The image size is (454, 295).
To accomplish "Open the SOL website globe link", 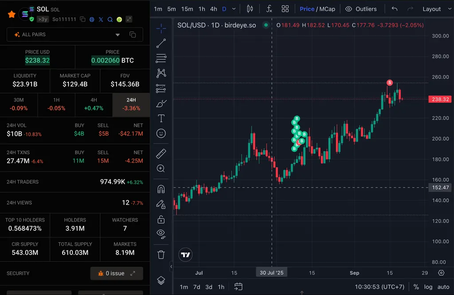I will tap(92, 19).
